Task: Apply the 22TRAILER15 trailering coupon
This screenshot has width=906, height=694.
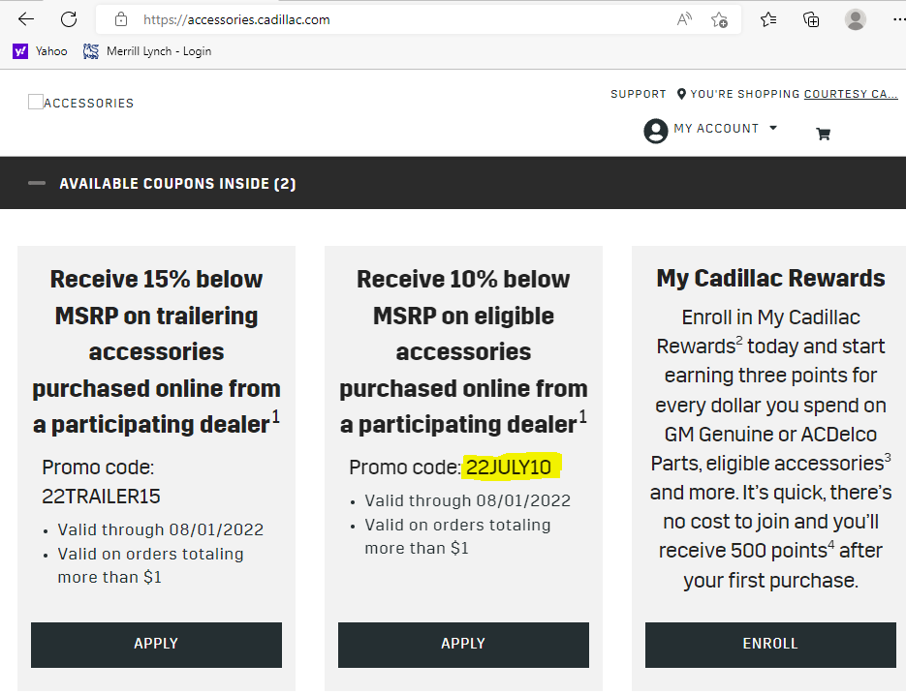Action: (x=156, y=644)
